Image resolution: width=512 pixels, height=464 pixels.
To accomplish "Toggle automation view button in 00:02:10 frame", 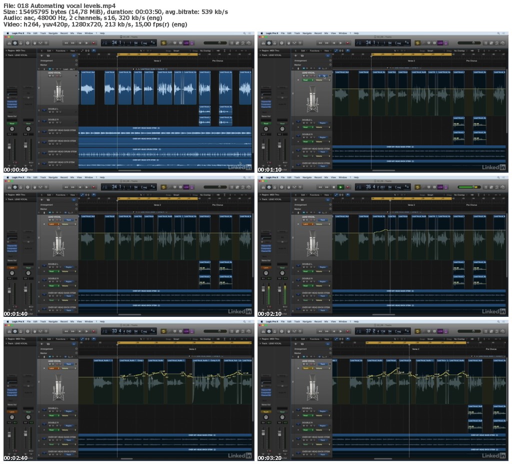I will [336, 195].
